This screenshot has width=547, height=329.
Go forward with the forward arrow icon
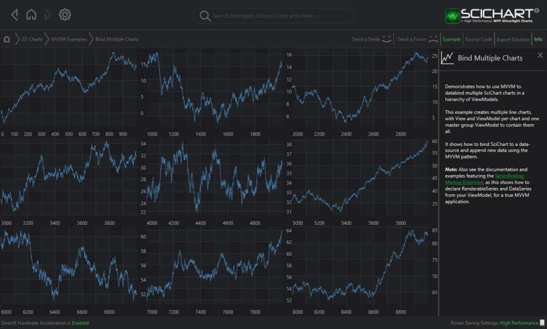pyautogui.click(x=48, y=14)
